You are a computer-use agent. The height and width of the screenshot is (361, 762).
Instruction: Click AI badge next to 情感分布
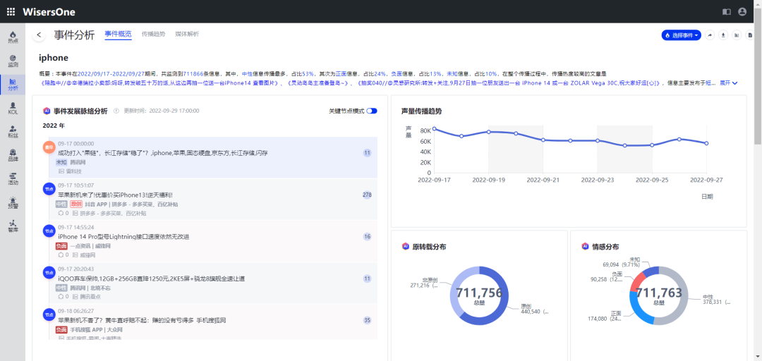(x=585, y=246)
